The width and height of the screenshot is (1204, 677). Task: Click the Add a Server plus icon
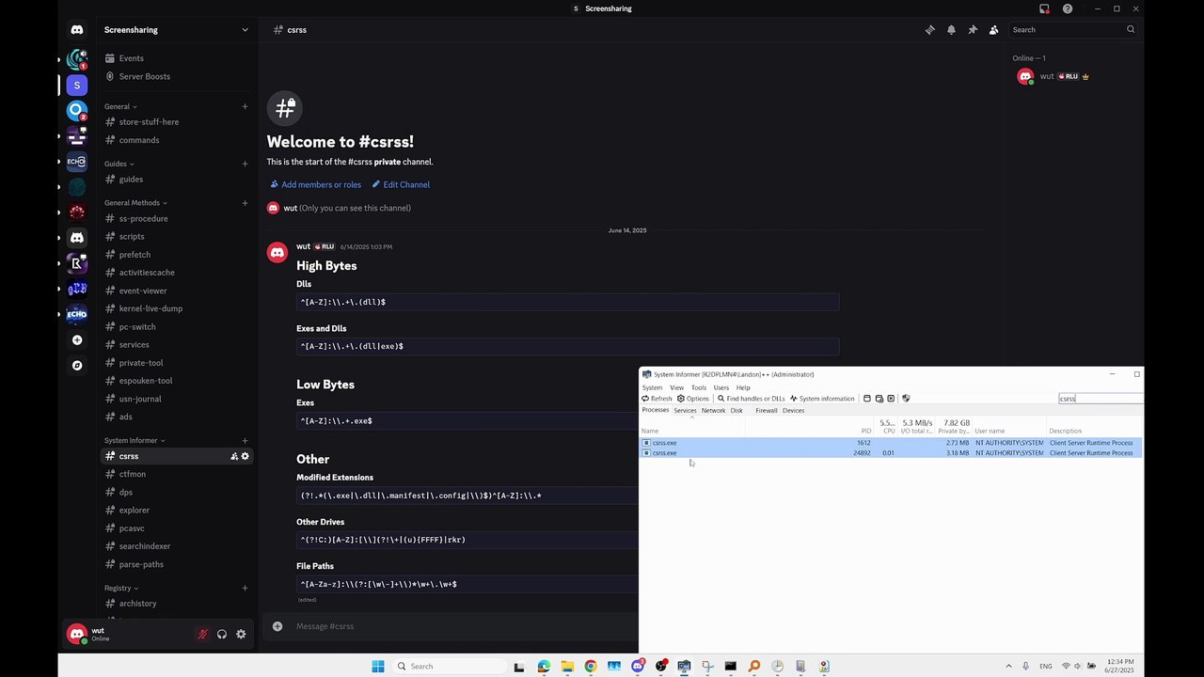pyautogui.click(x=77, y=340)
